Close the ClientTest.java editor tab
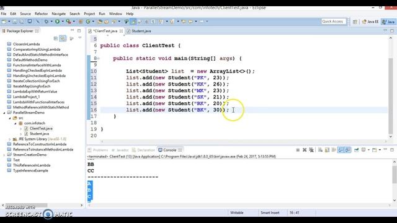This screenshot has height=223, width=397. (122, 31)
